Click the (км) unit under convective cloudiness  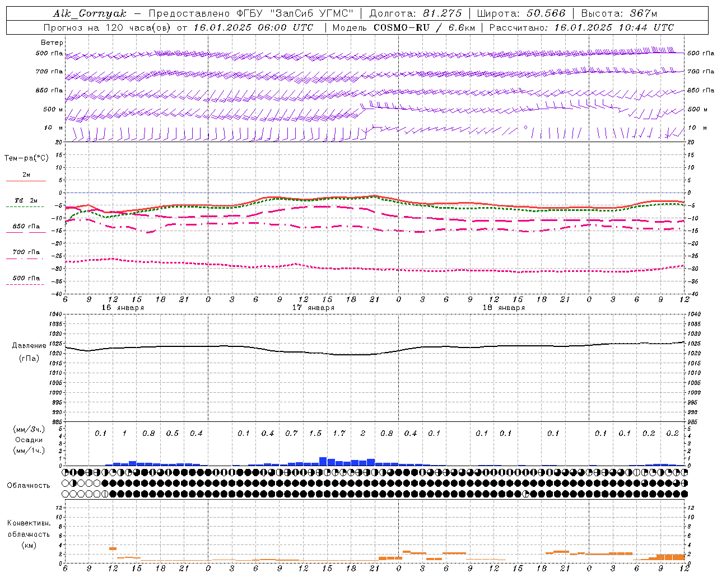[29, 545]
